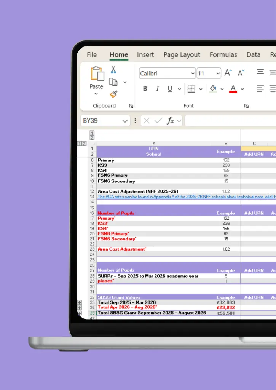Copy selection using the Copy icon
The width and height of the screenshot is (276, 390).
[113, 82]
